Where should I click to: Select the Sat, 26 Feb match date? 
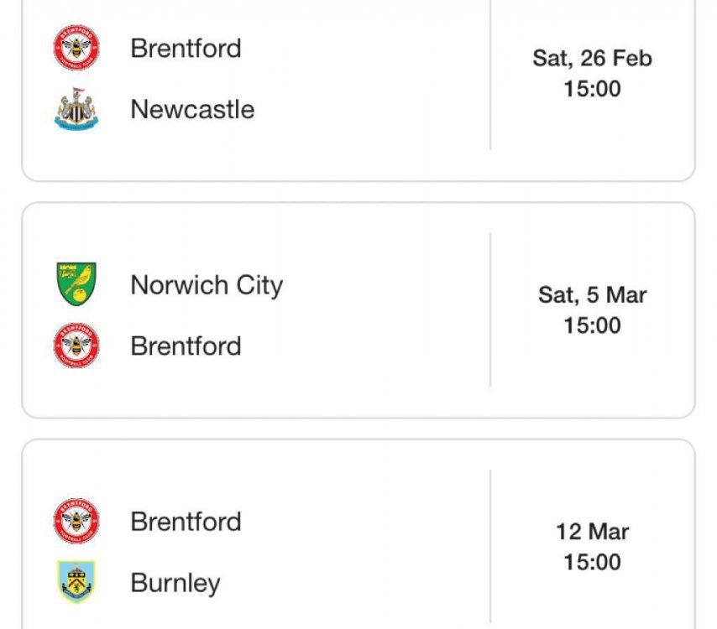592,58
